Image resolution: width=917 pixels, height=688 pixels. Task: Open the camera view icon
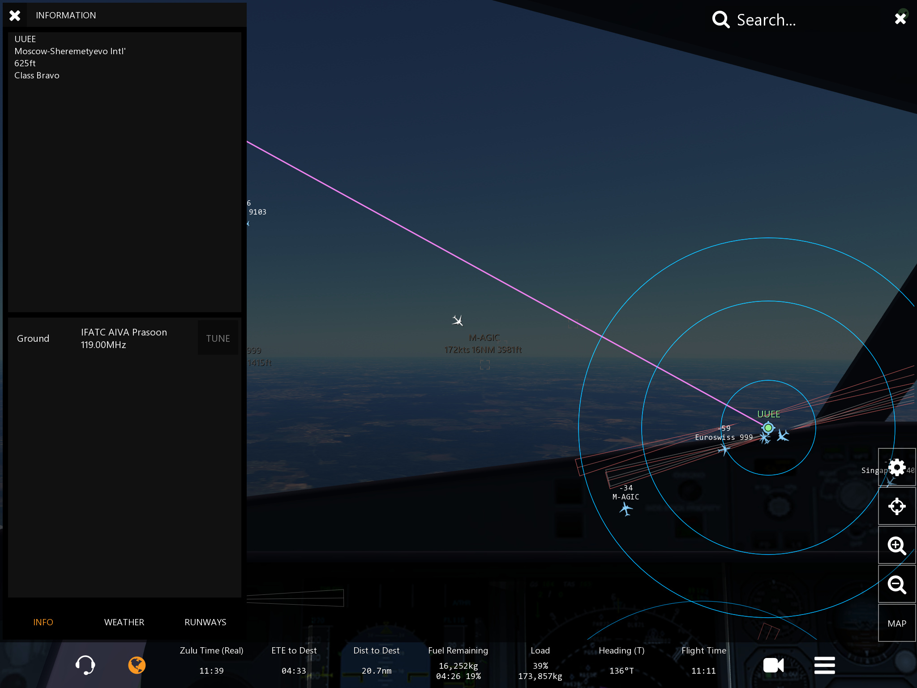[773, 665]
